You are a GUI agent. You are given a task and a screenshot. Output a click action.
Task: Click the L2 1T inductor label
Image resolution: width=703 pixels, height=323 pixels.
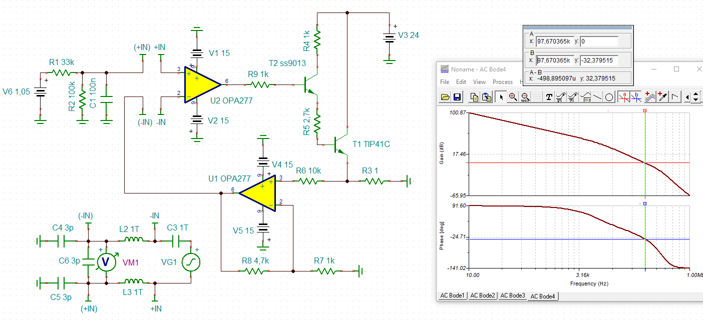point(130,228)
